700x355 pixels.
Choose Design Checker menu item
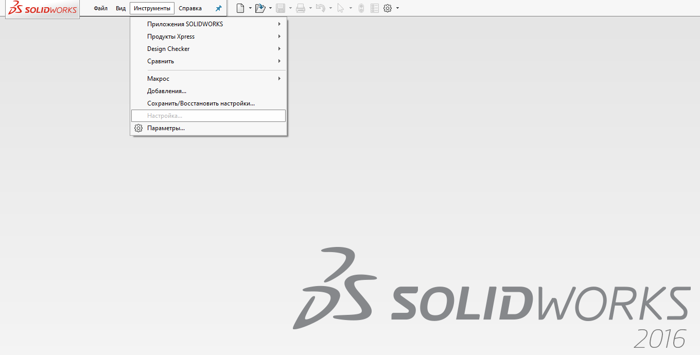click(x=208, y=49)
